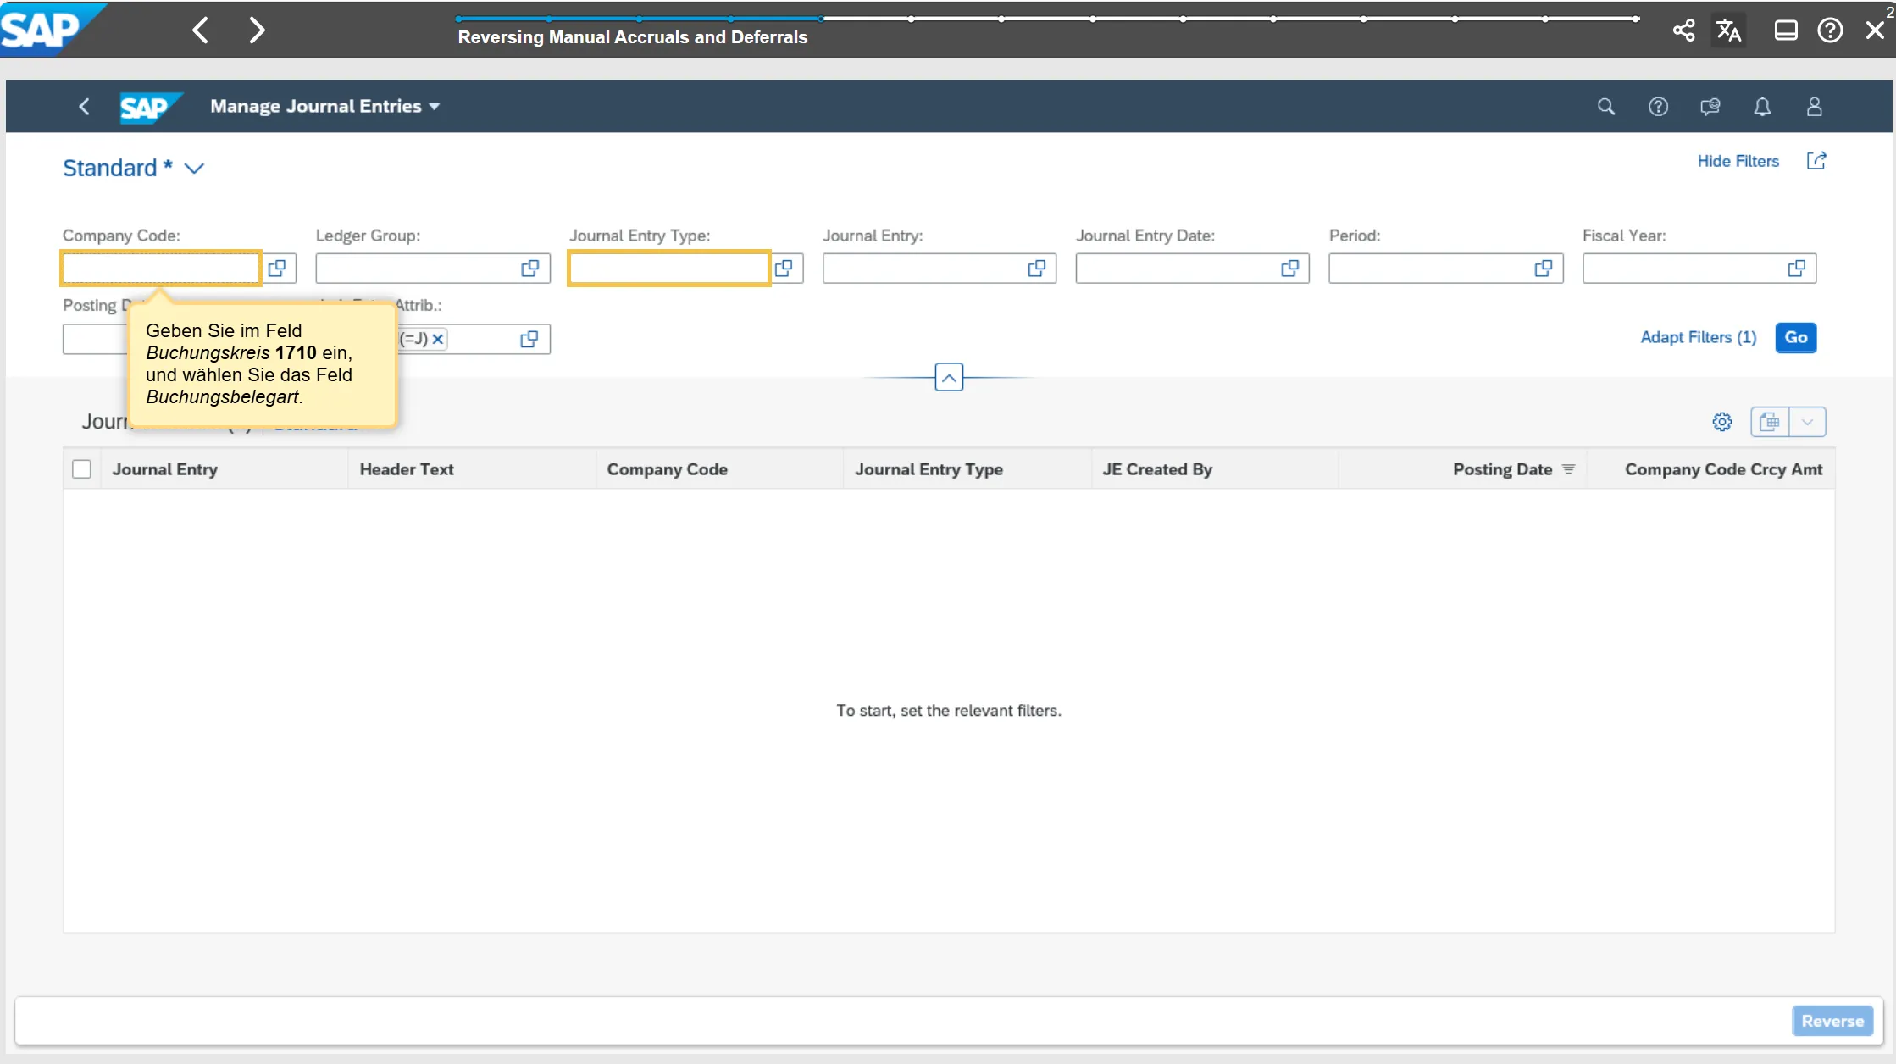1896x1064 pixels.
Task: Open the user profile icon
Action: [x=1814, y=107]
